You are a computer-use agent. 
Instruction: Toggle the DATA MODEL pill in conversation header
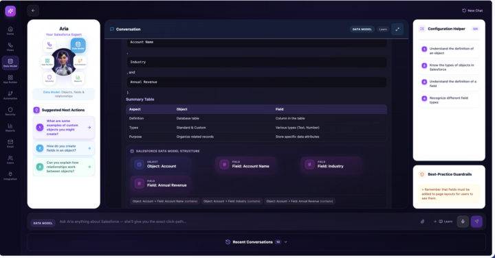pyautogui.click(x=362, y=30)
